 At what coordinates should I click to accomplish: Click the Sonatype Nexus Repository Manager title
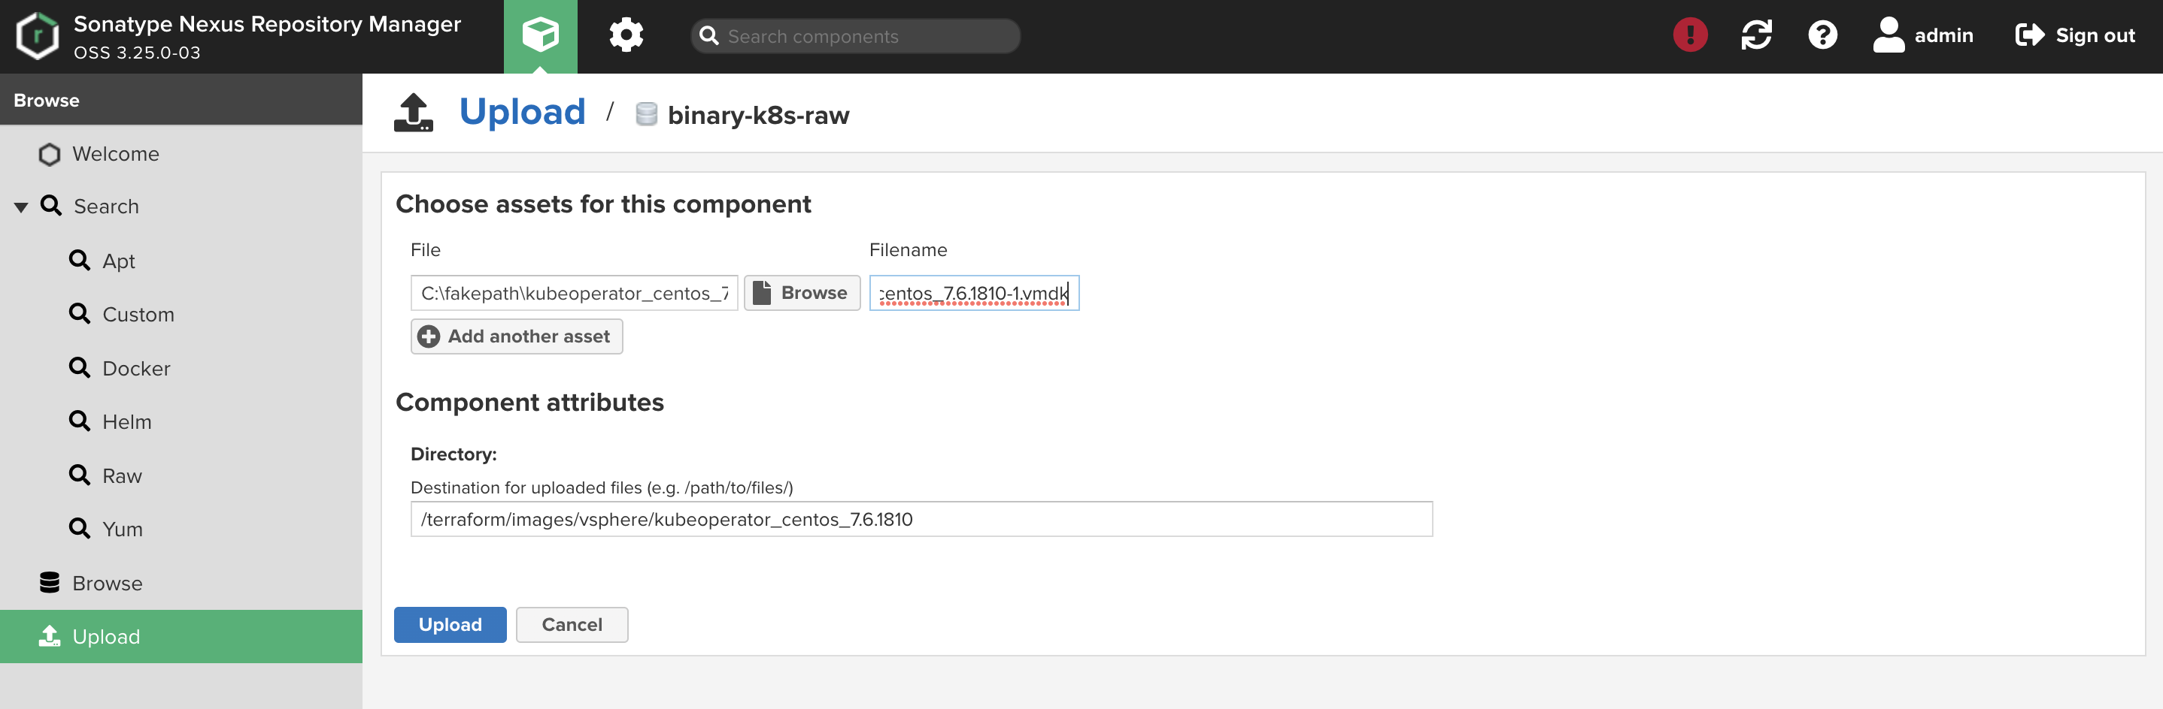(267, 24)
